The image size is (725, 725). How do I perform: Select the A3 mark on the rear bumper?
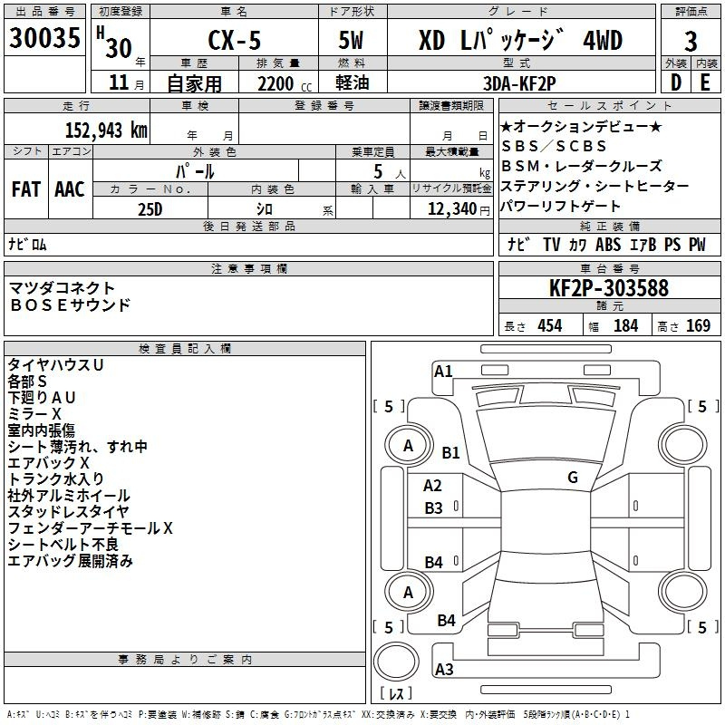point(444,669)
